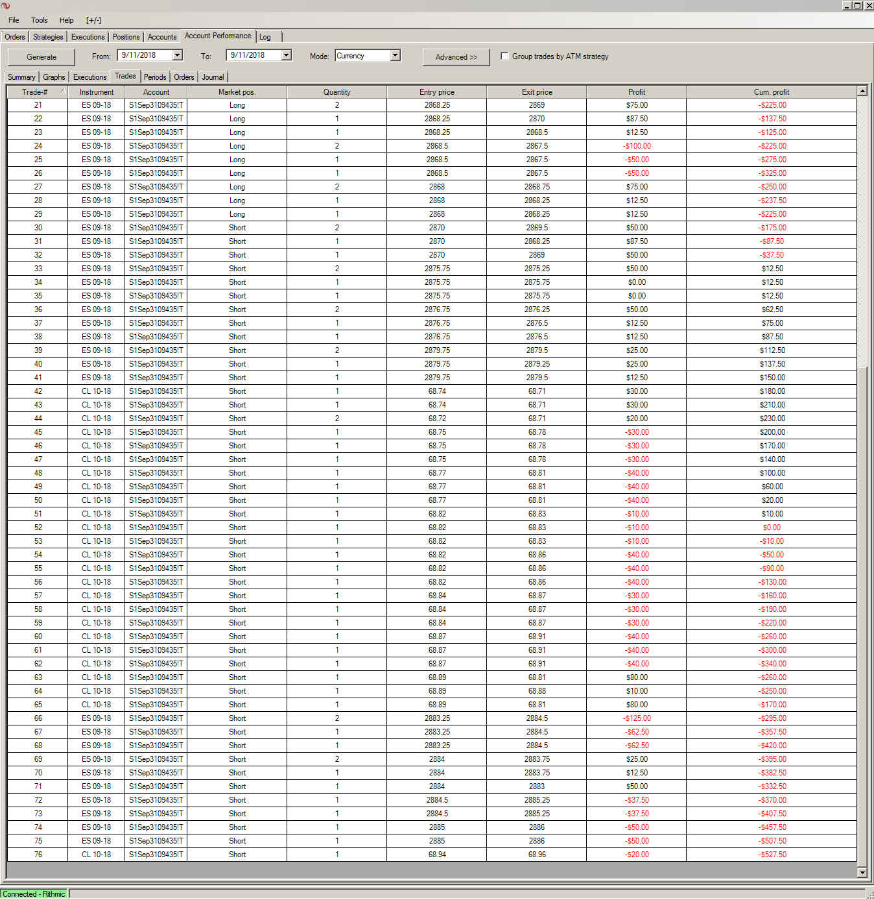Click the "$180.00" cum. profit cell
Image resolution: width=874 pixels, height=900 pixels.
coord(772,391)
